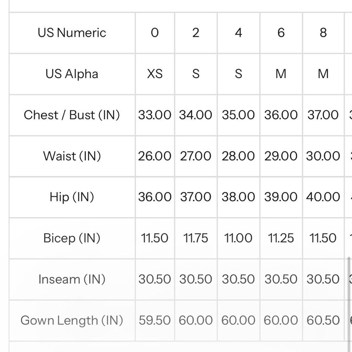Click the vertical scrollbar at right edge

pyautogui.click(x=349, y=298)
